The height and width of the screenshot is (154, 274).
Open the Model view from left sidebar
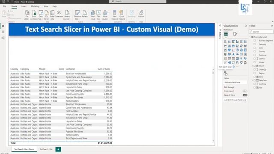3,38
